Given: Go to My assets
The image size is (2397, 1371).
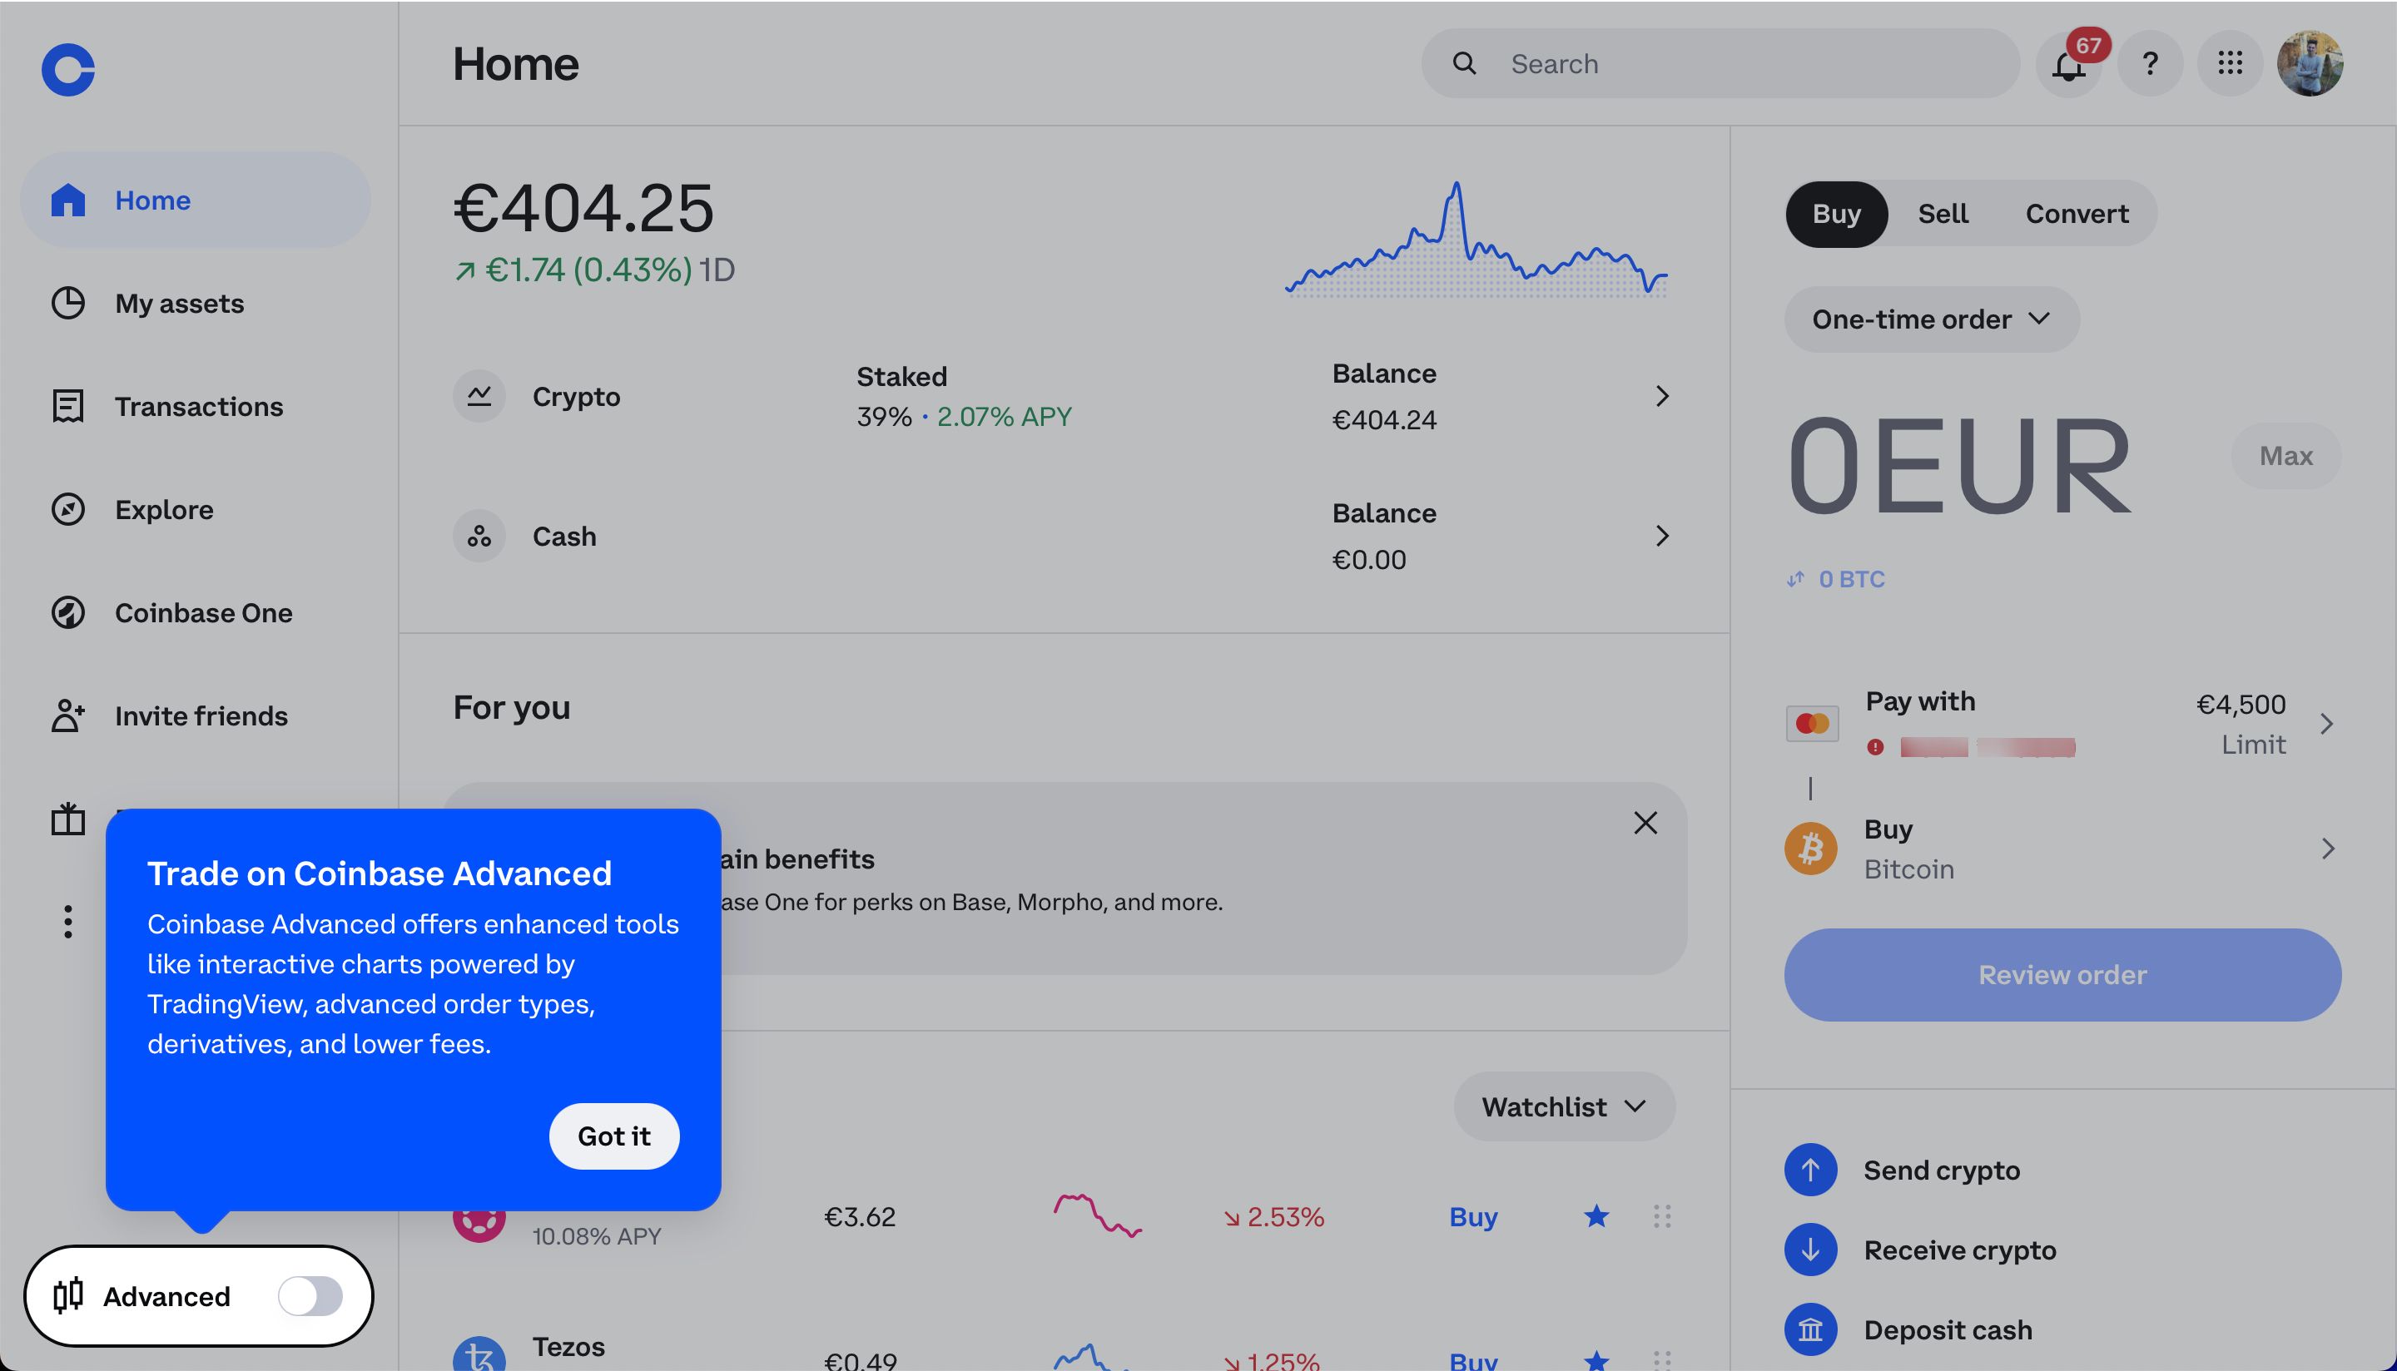Looking at the screenshot, I should pyautogui.click(x=179, y=303).
